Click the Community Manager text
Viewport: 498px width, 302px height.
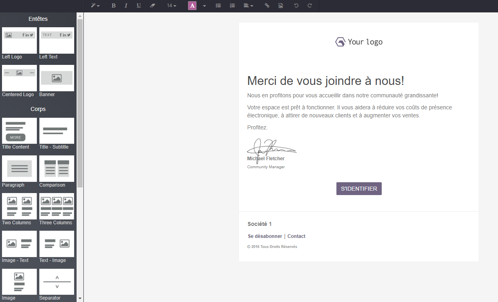coord(266,167)
